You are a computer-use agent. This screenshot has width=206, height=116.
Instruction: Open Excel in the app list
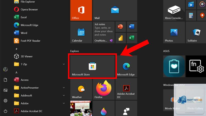[39, 17]
